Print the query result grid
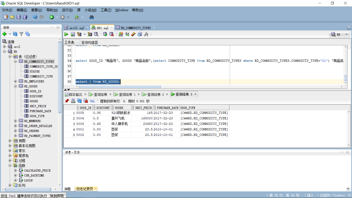352x198 pixels. [x=73, y=101]
